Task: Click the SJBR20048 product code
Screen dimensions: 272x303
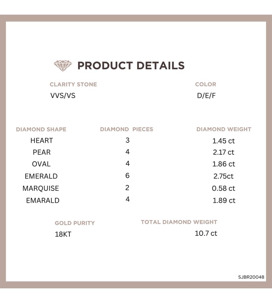Action: tap(251, 277)
